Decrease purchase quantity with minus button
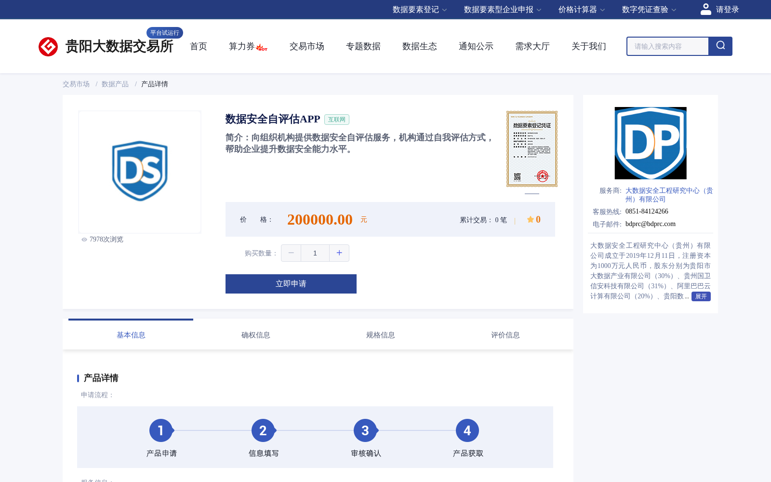The image size is (771, 482). 291,253
